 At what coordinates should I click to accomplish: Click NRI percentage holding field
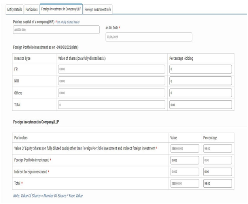pos(200,81)
